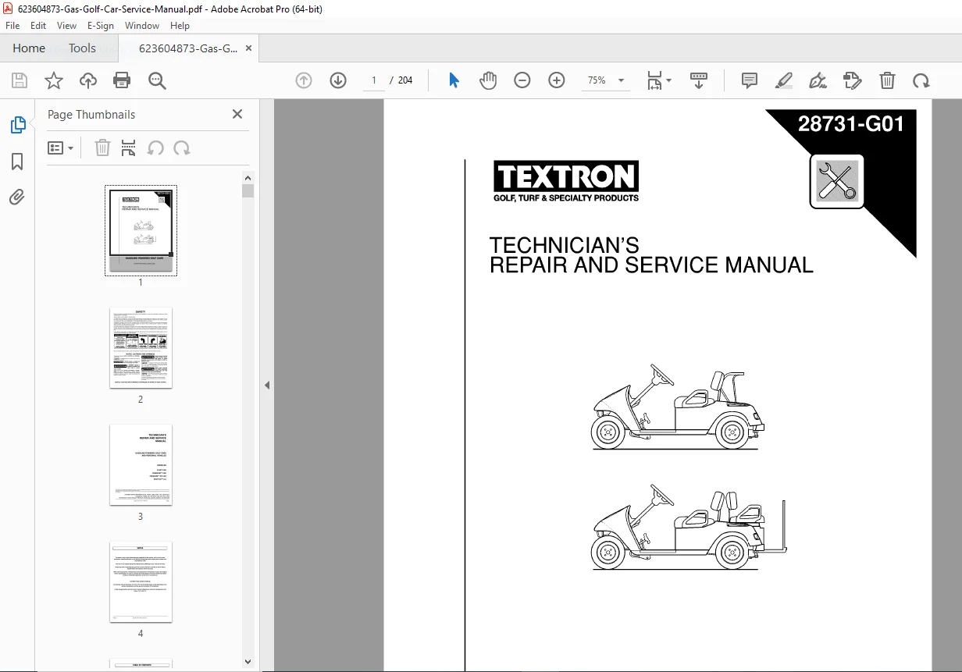
Task: Open the File menu
Action: [x=12, y=26]
